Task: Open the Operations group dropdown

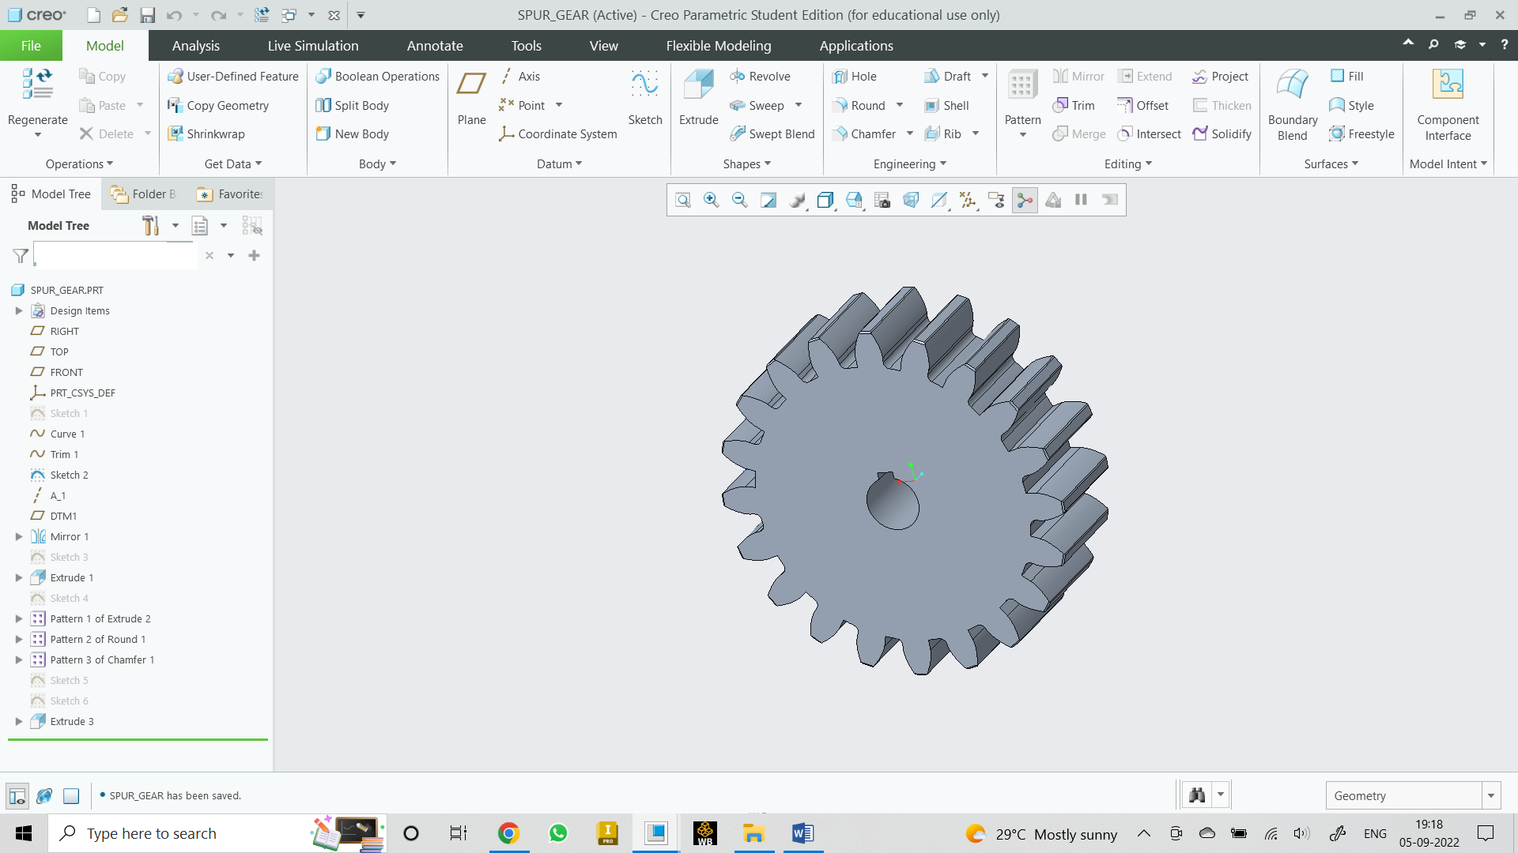Action: 80,164
